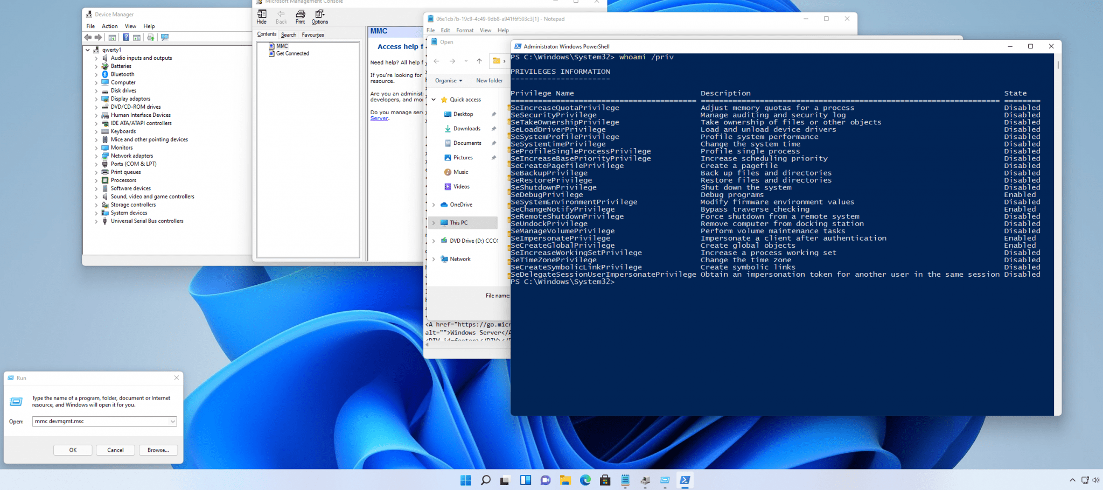Collapse the qwerty1 root node
The width and height of the screenshot is (1103, 490).
(x=88, y=50)
